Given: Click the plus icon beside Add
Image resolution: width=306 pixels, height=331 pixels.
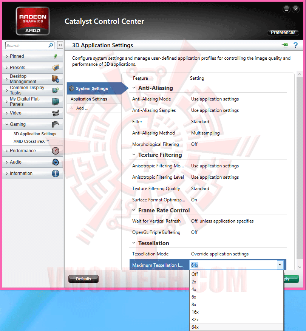Looking at the screenshot, I should click(x=72, y=108).
